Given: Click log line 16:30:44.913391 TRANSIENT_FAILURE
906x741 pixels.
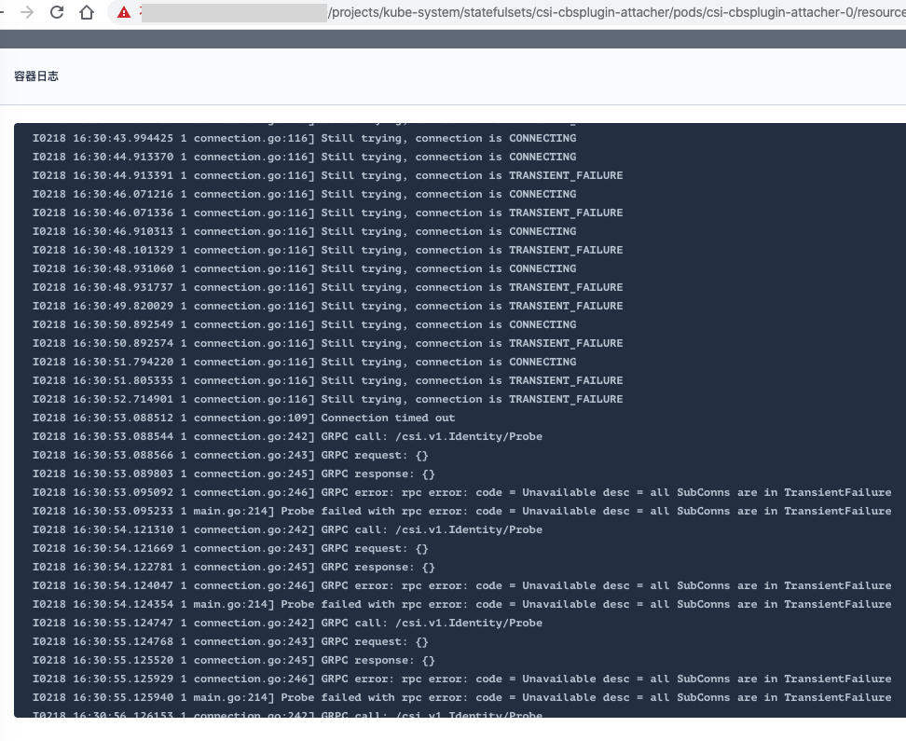Looking at the screenshot, I should pyautogui.click(x=327, y=175).
